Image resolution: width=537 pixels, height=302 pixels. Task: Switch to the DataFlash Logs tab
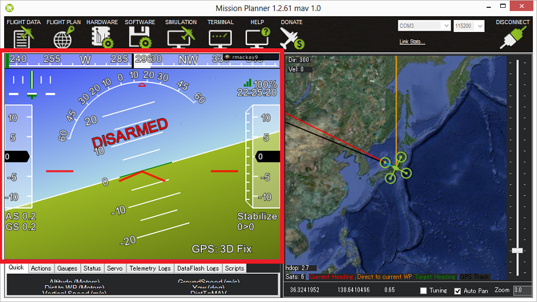click(198, 268)
